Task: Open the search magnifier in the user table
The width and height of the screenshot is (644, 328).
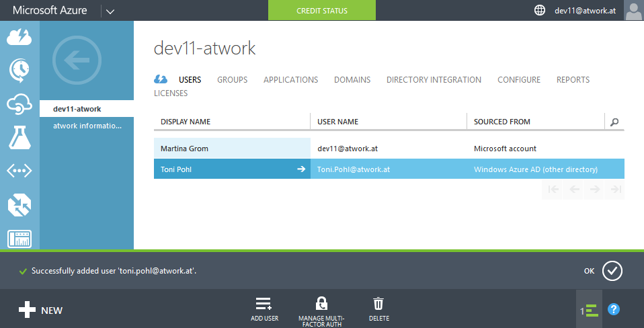Action: pos(614,122)
